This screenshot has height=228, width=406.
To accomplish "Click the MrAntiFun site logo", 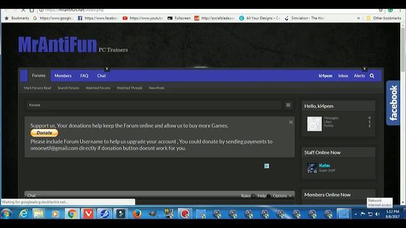I will [57, 45].
